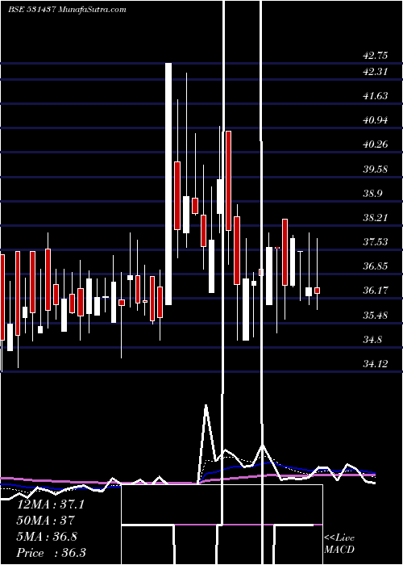The height and width of the screenshot is (565, 403).
Task: Select the 37.53 price axis label
Action: coord(376,242)
